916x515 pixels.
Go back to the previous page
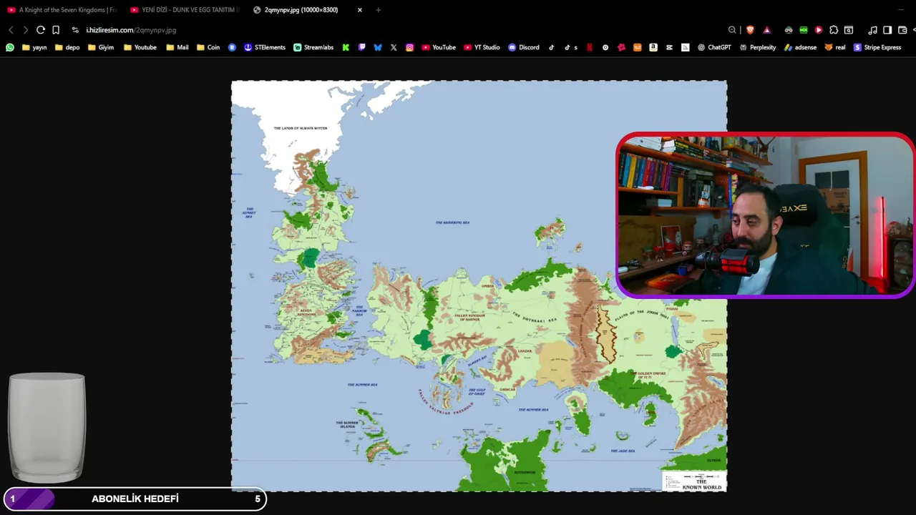(x=11, y=30)
